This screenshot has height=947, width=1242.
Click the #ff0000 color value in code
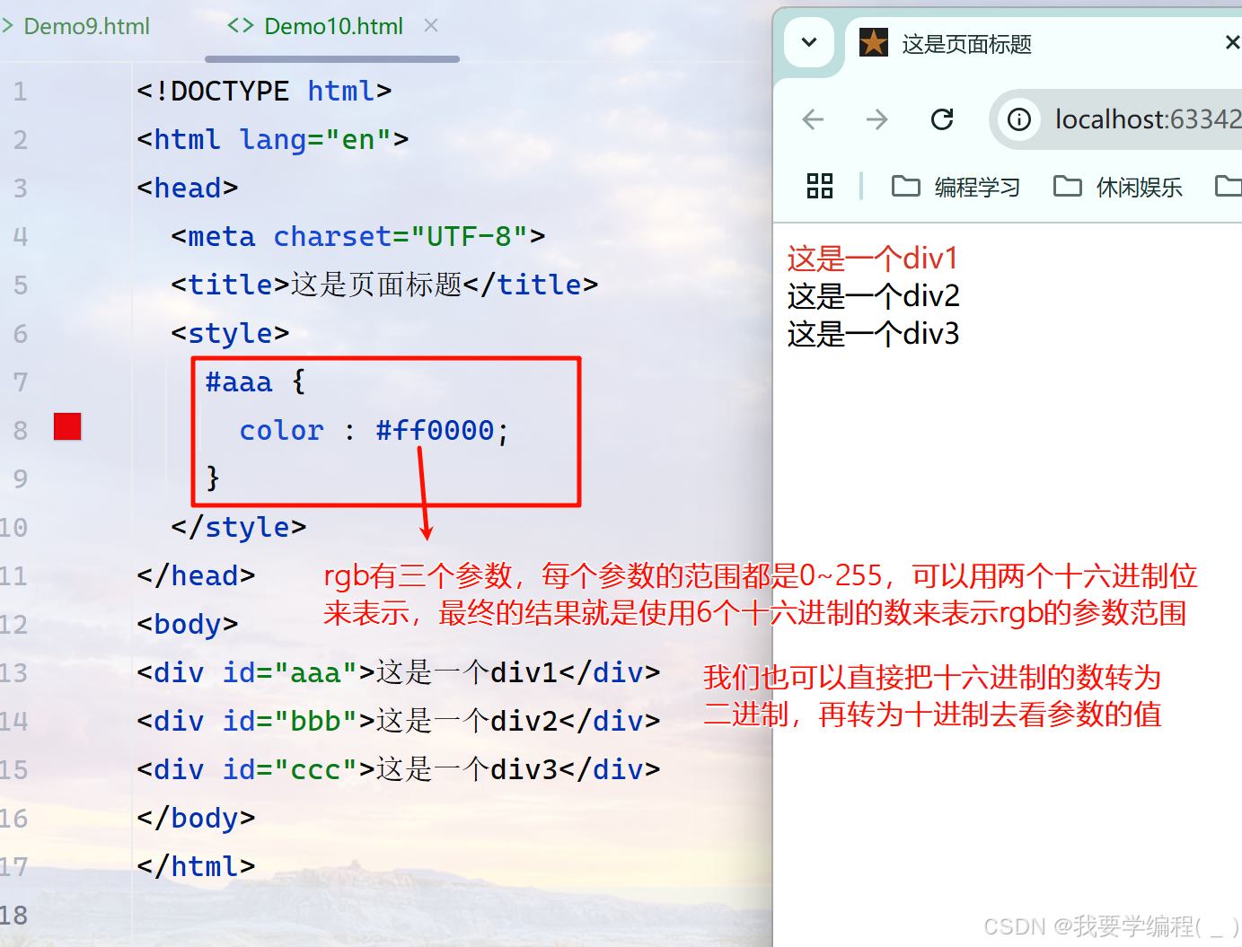[x=435, y=431]
